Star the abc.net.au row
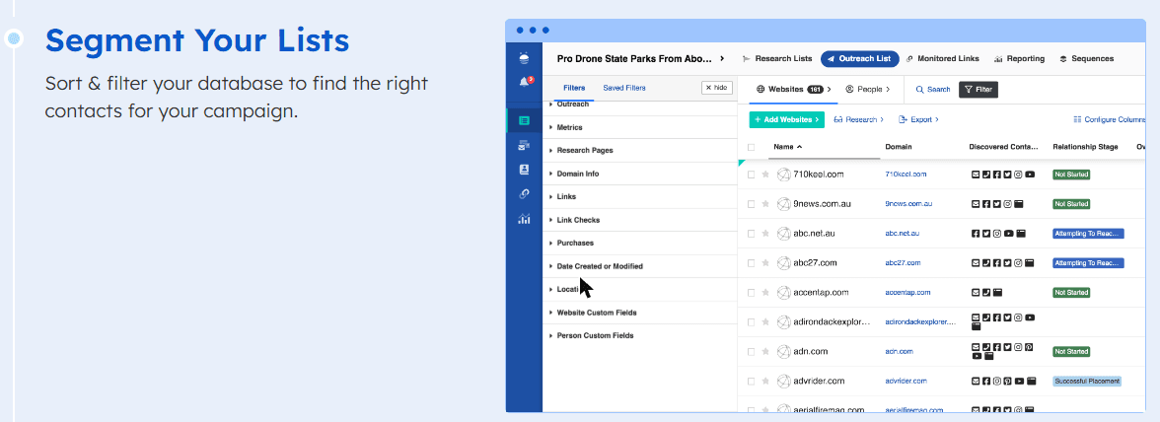The width and height of the screenshot is (1160, 422). [765, 234]
